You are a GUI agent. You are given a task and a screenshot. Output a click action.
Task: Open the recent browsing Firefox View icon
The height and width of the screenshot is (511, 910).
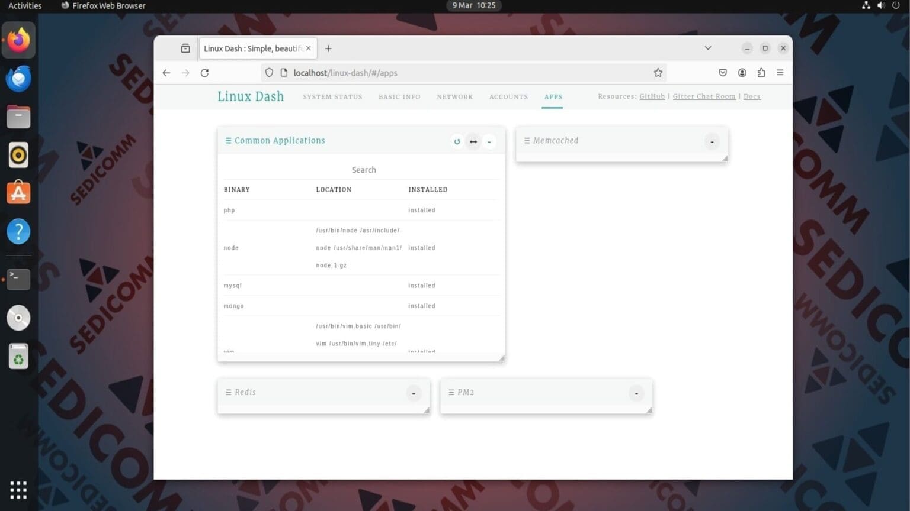pyautogui.click(x=185, y=48)
